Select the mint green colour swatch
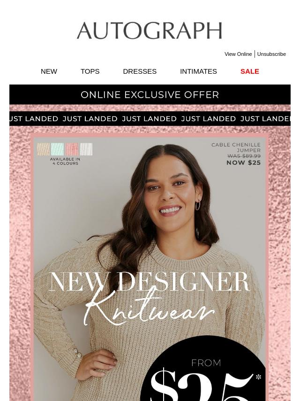This screenshot has width=300, height=401. [x=58, y=149]
